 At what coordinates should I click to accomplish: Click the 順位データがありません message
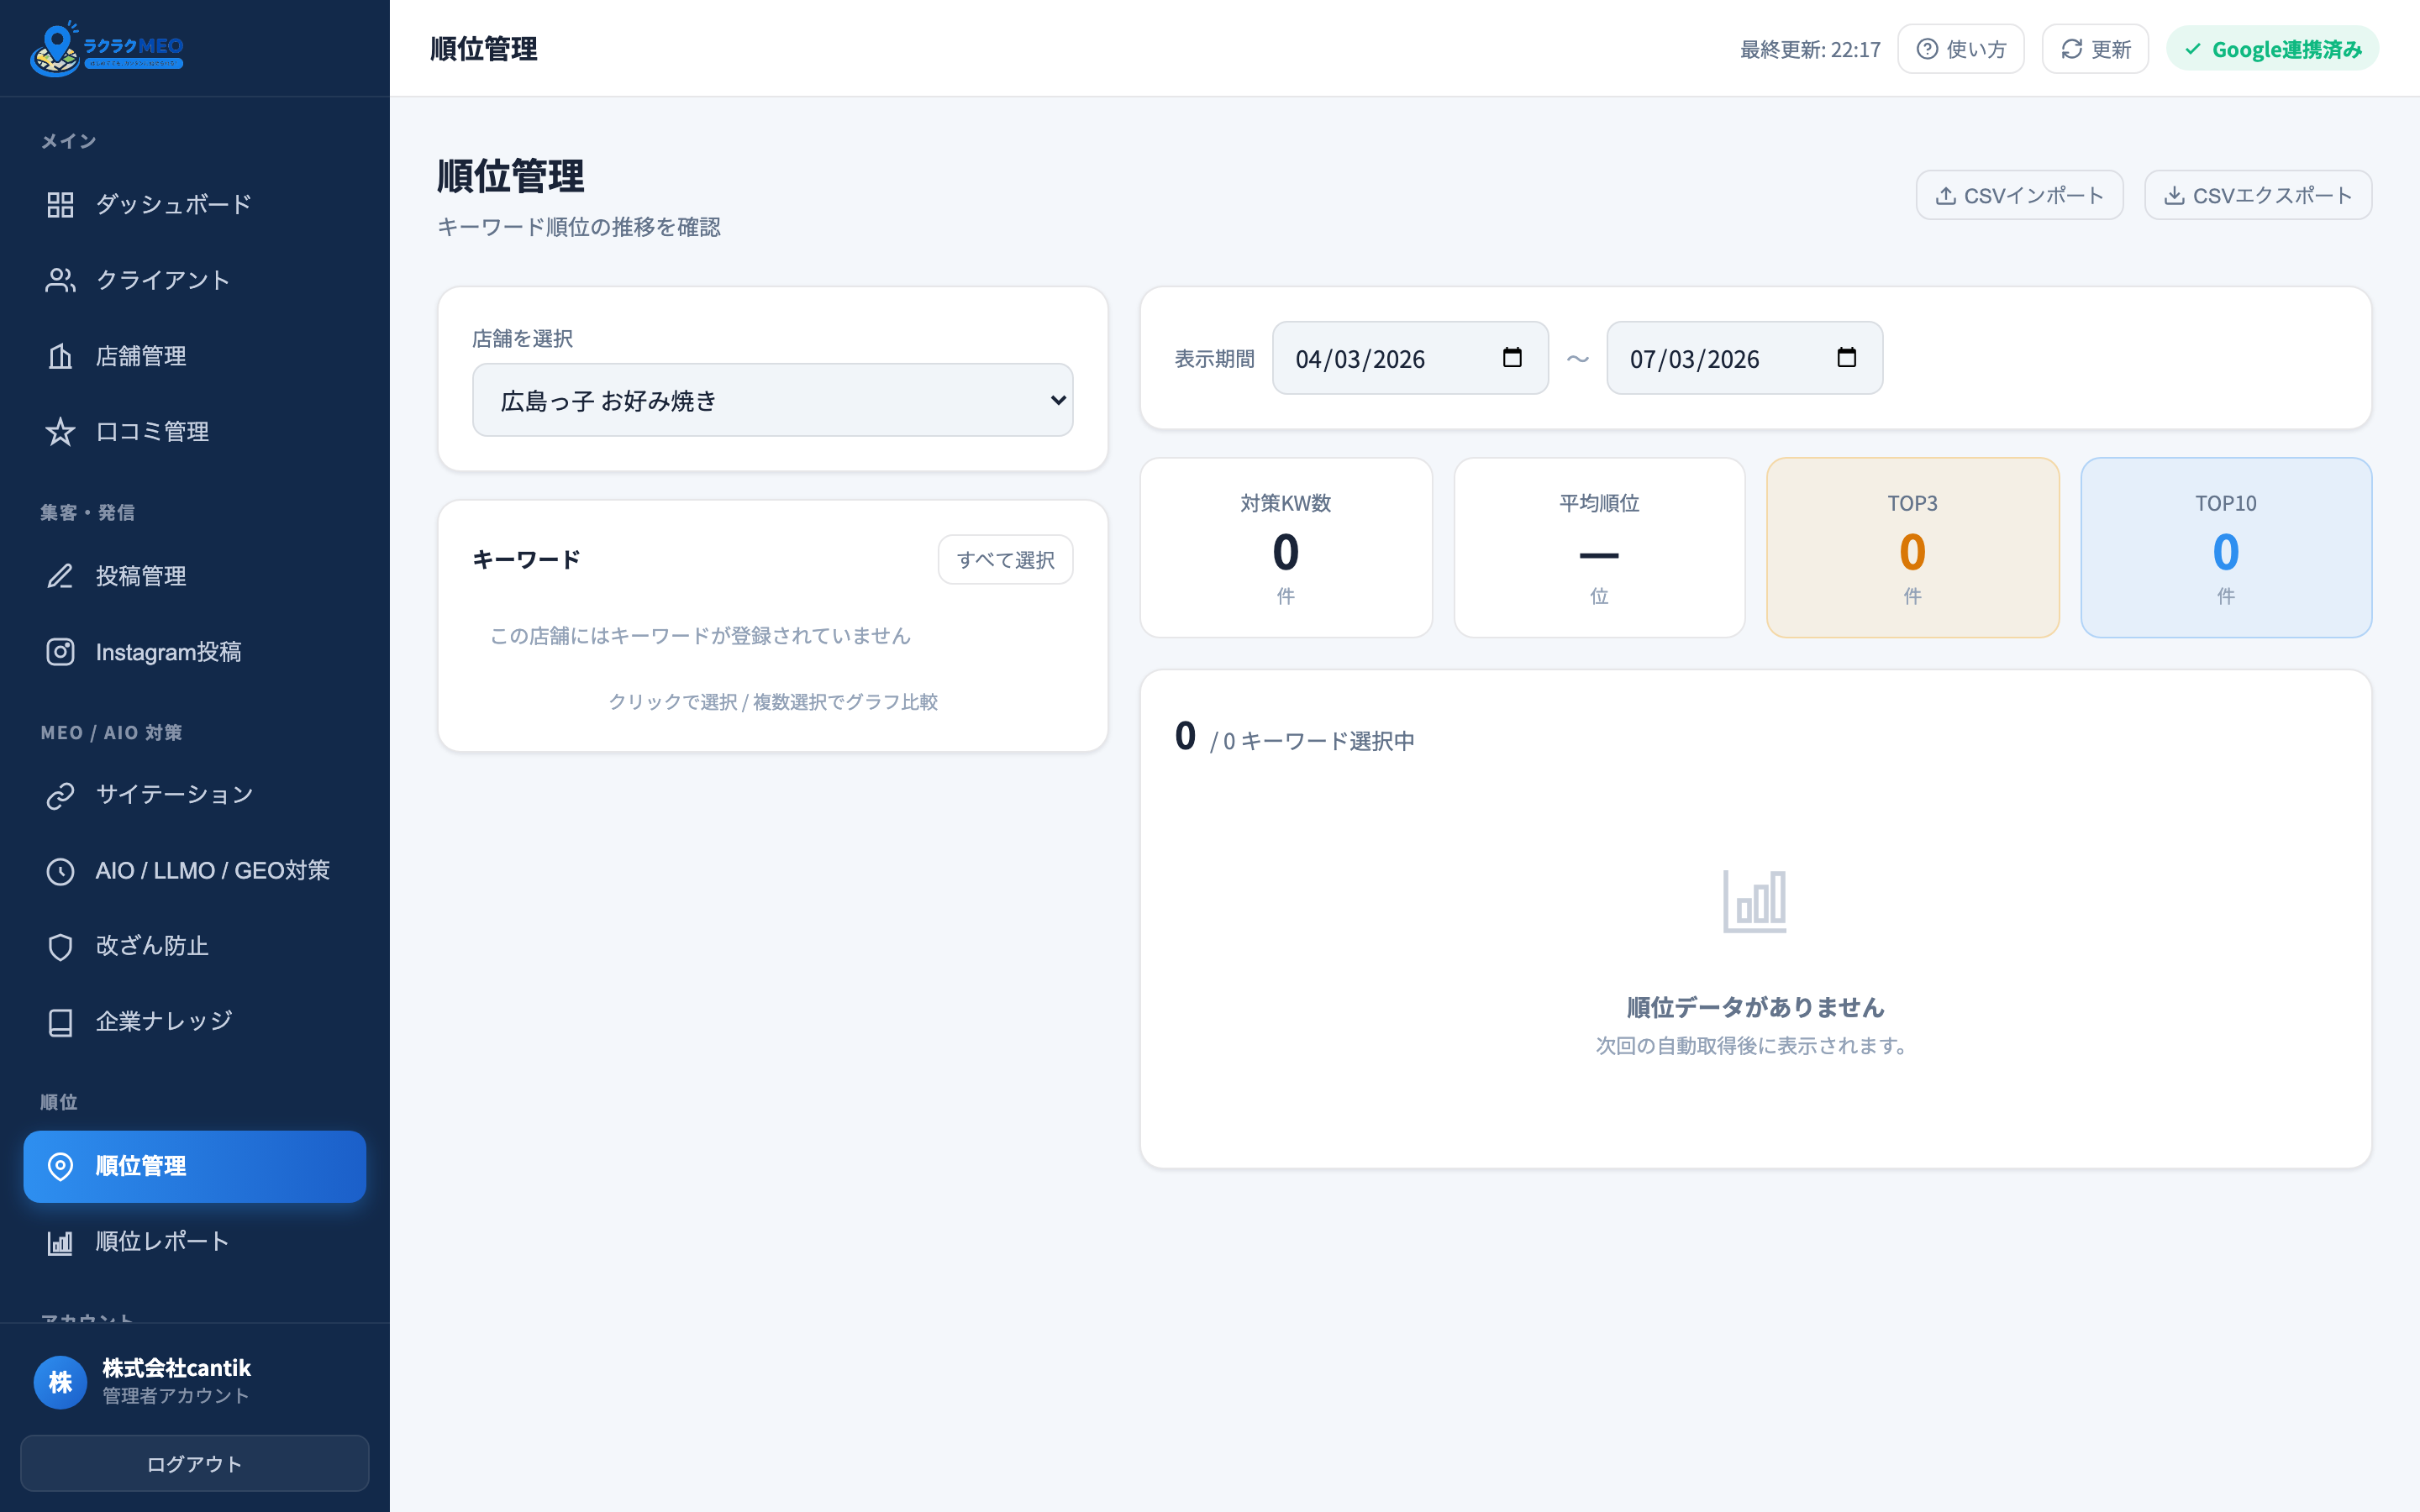coord(1755,1007)
